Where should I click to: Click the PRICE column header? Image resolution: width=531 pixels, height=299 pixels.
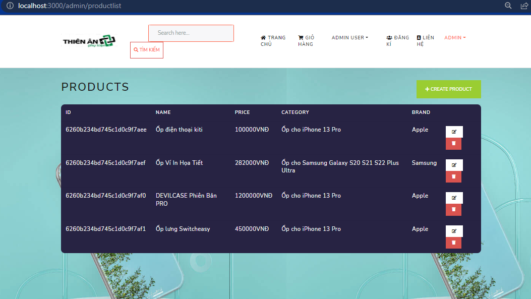point(243,112)
